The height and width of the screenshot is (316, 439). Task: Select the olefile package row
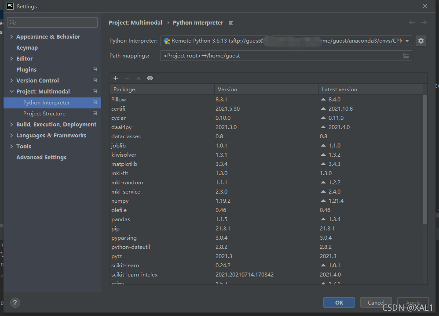pos(266,210)
